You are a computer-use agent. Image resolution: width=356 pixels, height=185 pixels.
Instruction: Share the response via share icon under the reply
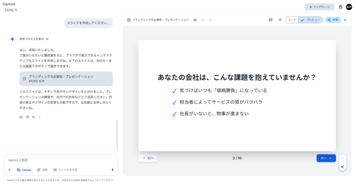coord(33,117)
